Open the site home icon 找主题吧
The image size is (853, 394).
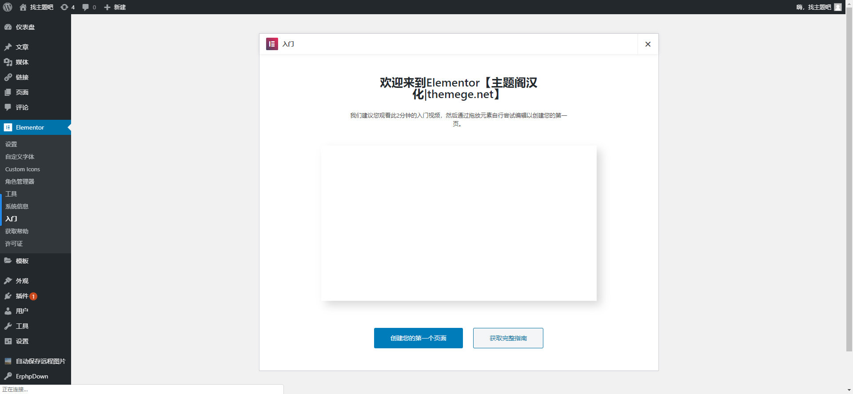(x=23, y=7)
